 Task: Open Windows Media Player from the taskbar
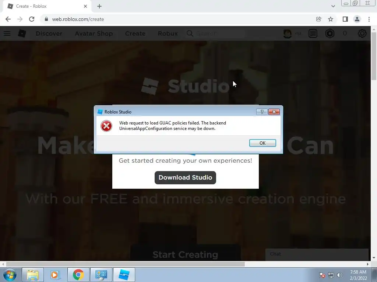[x=55, y=275]
